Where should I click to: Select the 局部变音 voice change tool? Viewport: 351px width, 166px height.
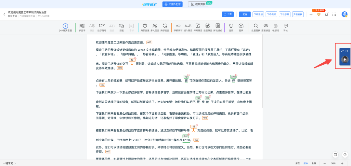tap(165, 28)
